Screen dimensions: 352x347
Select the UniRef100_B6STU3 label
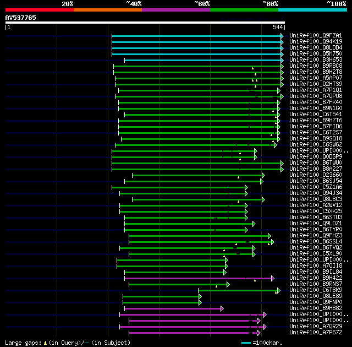tap(316, 218)
